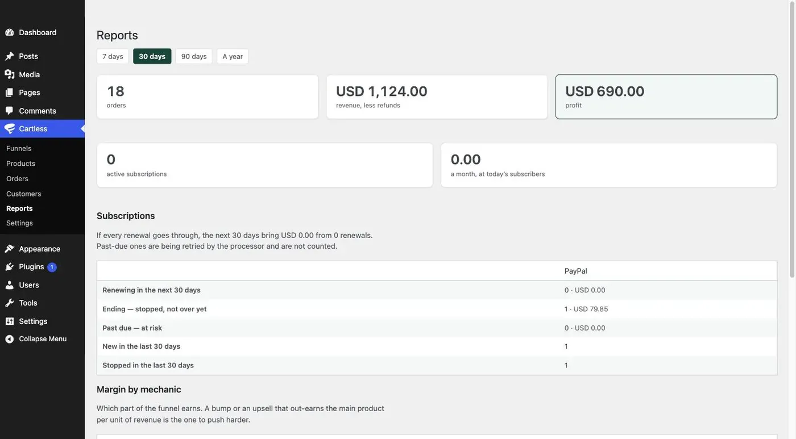The width and height of the screenshot is (796, 439).
Task: Click the Tools wrench icon
Action: click(x=10, y=303)
